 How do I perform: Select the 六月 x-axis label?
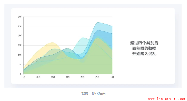97,77
